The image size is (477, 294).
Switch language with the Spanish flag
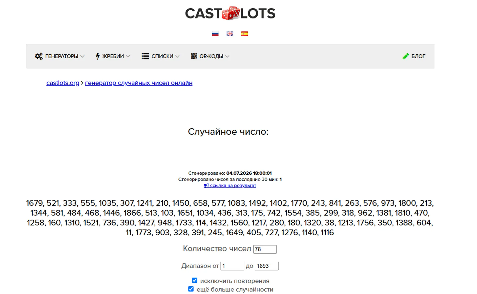coord(244,34)
